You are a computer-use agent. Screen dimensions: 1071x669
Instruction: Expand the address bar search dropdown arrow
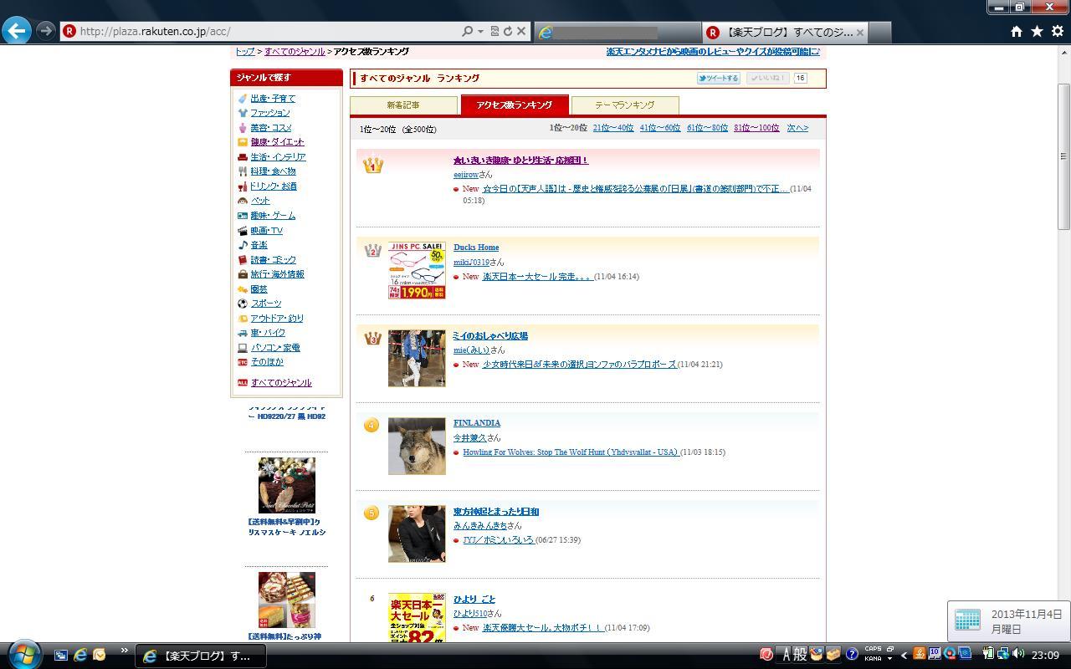point(480,31)
